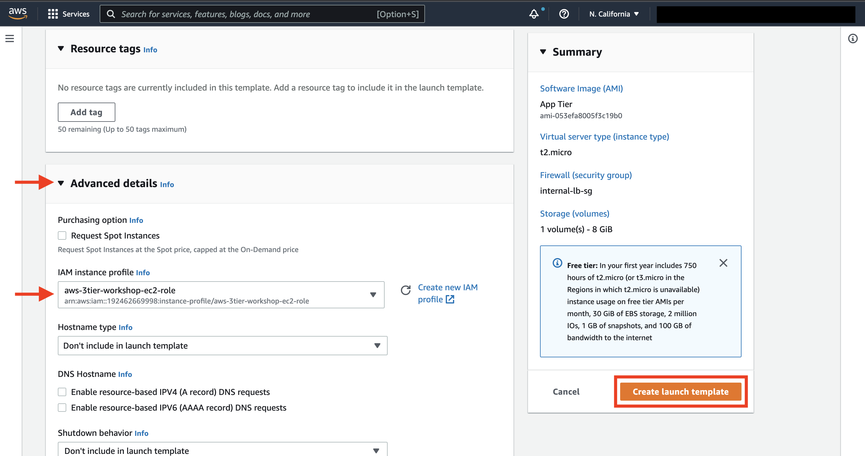Click '50 remaining (Up to 50 tags maximum)' text
Image resolution: width=865 pixels, height=456 pixels.
click(x=122, y=129)
